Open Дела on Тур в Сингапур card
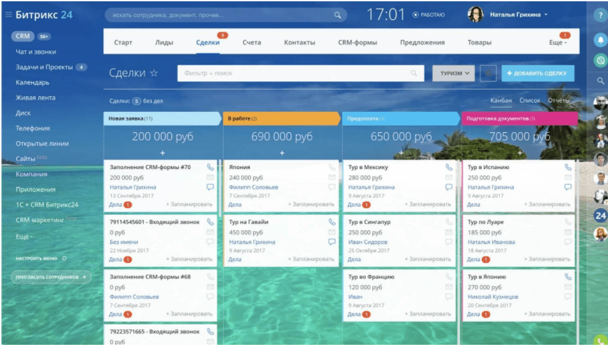 (354, 259)
